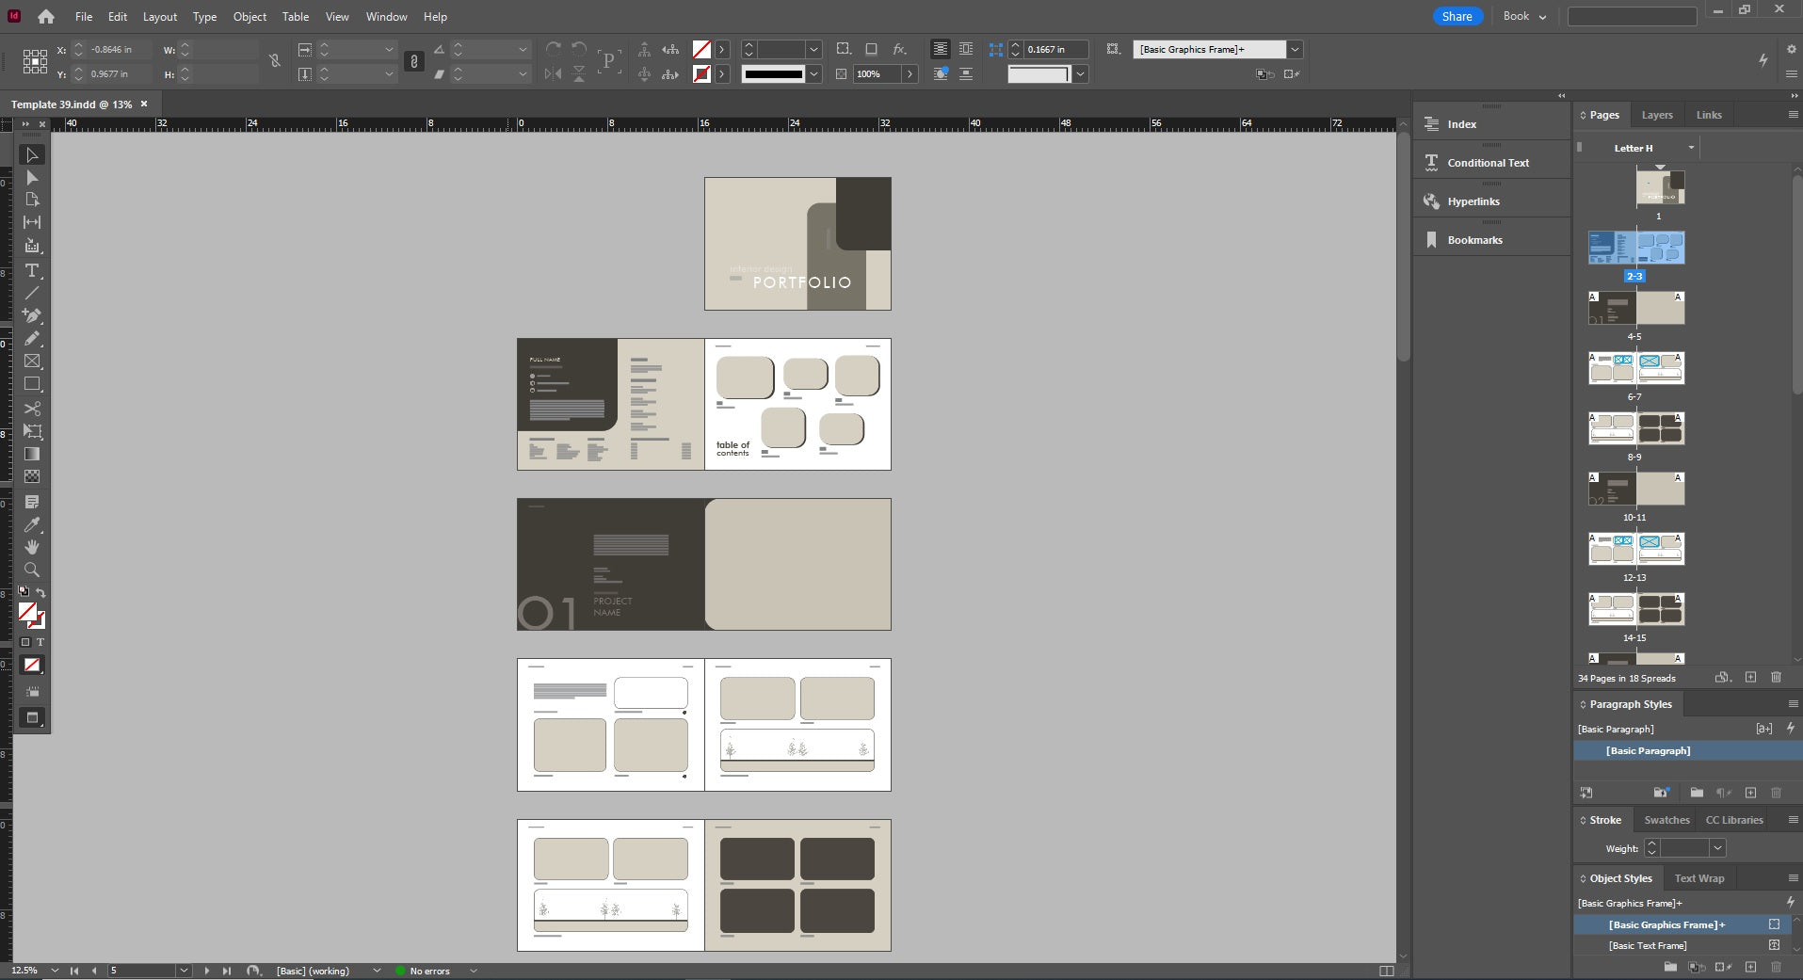Select the Scissors tool
This screenshot has width=1803, height=980.
[x=32, y=409]
